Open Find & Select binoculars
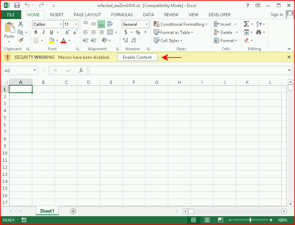This screenshot has height=225, width=295. [x=259, y=32]
